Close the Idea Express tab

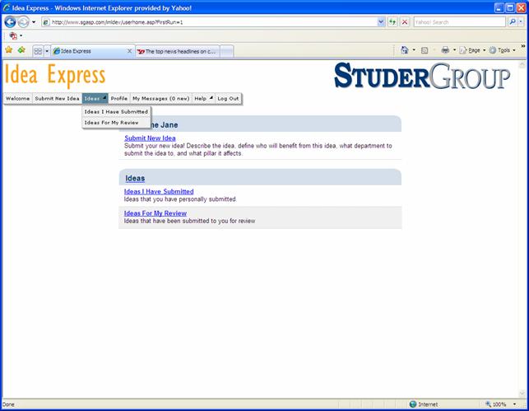coord(129,51)
